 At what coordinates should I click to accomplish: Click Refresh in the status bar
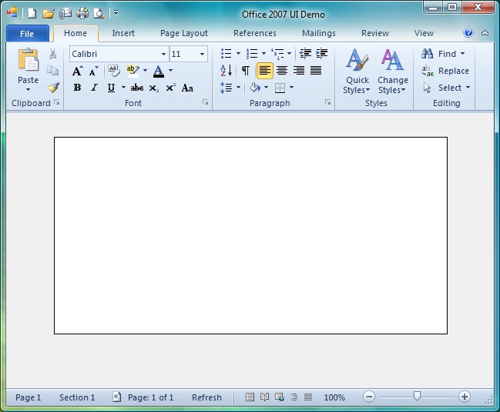[206, 397]
